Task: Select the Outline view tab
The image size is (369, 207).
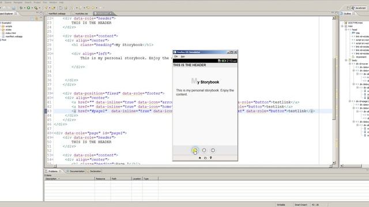Action: click(347, 14)
